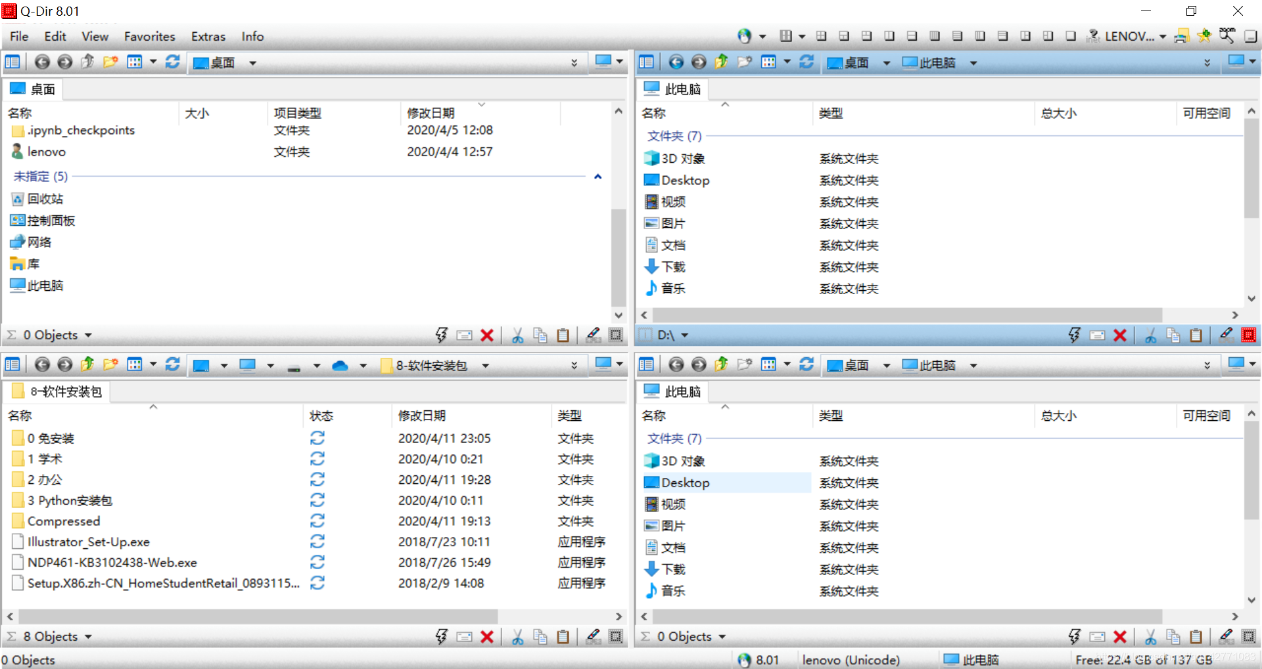Image resolution: width=1262 pixels, height=669 pixels.
Task: Click Refresh icon in bottom-right 此电脑 pane toolbar
Action: click(x=806, y=364)
